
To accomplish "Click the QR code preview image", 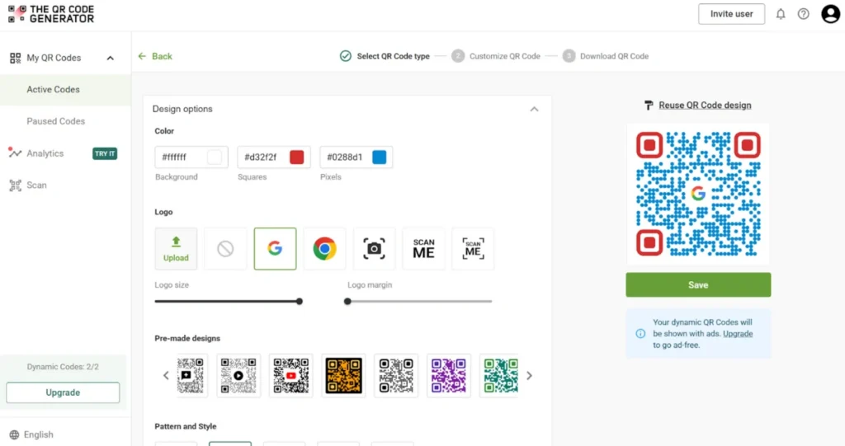I will click(698, 194).
